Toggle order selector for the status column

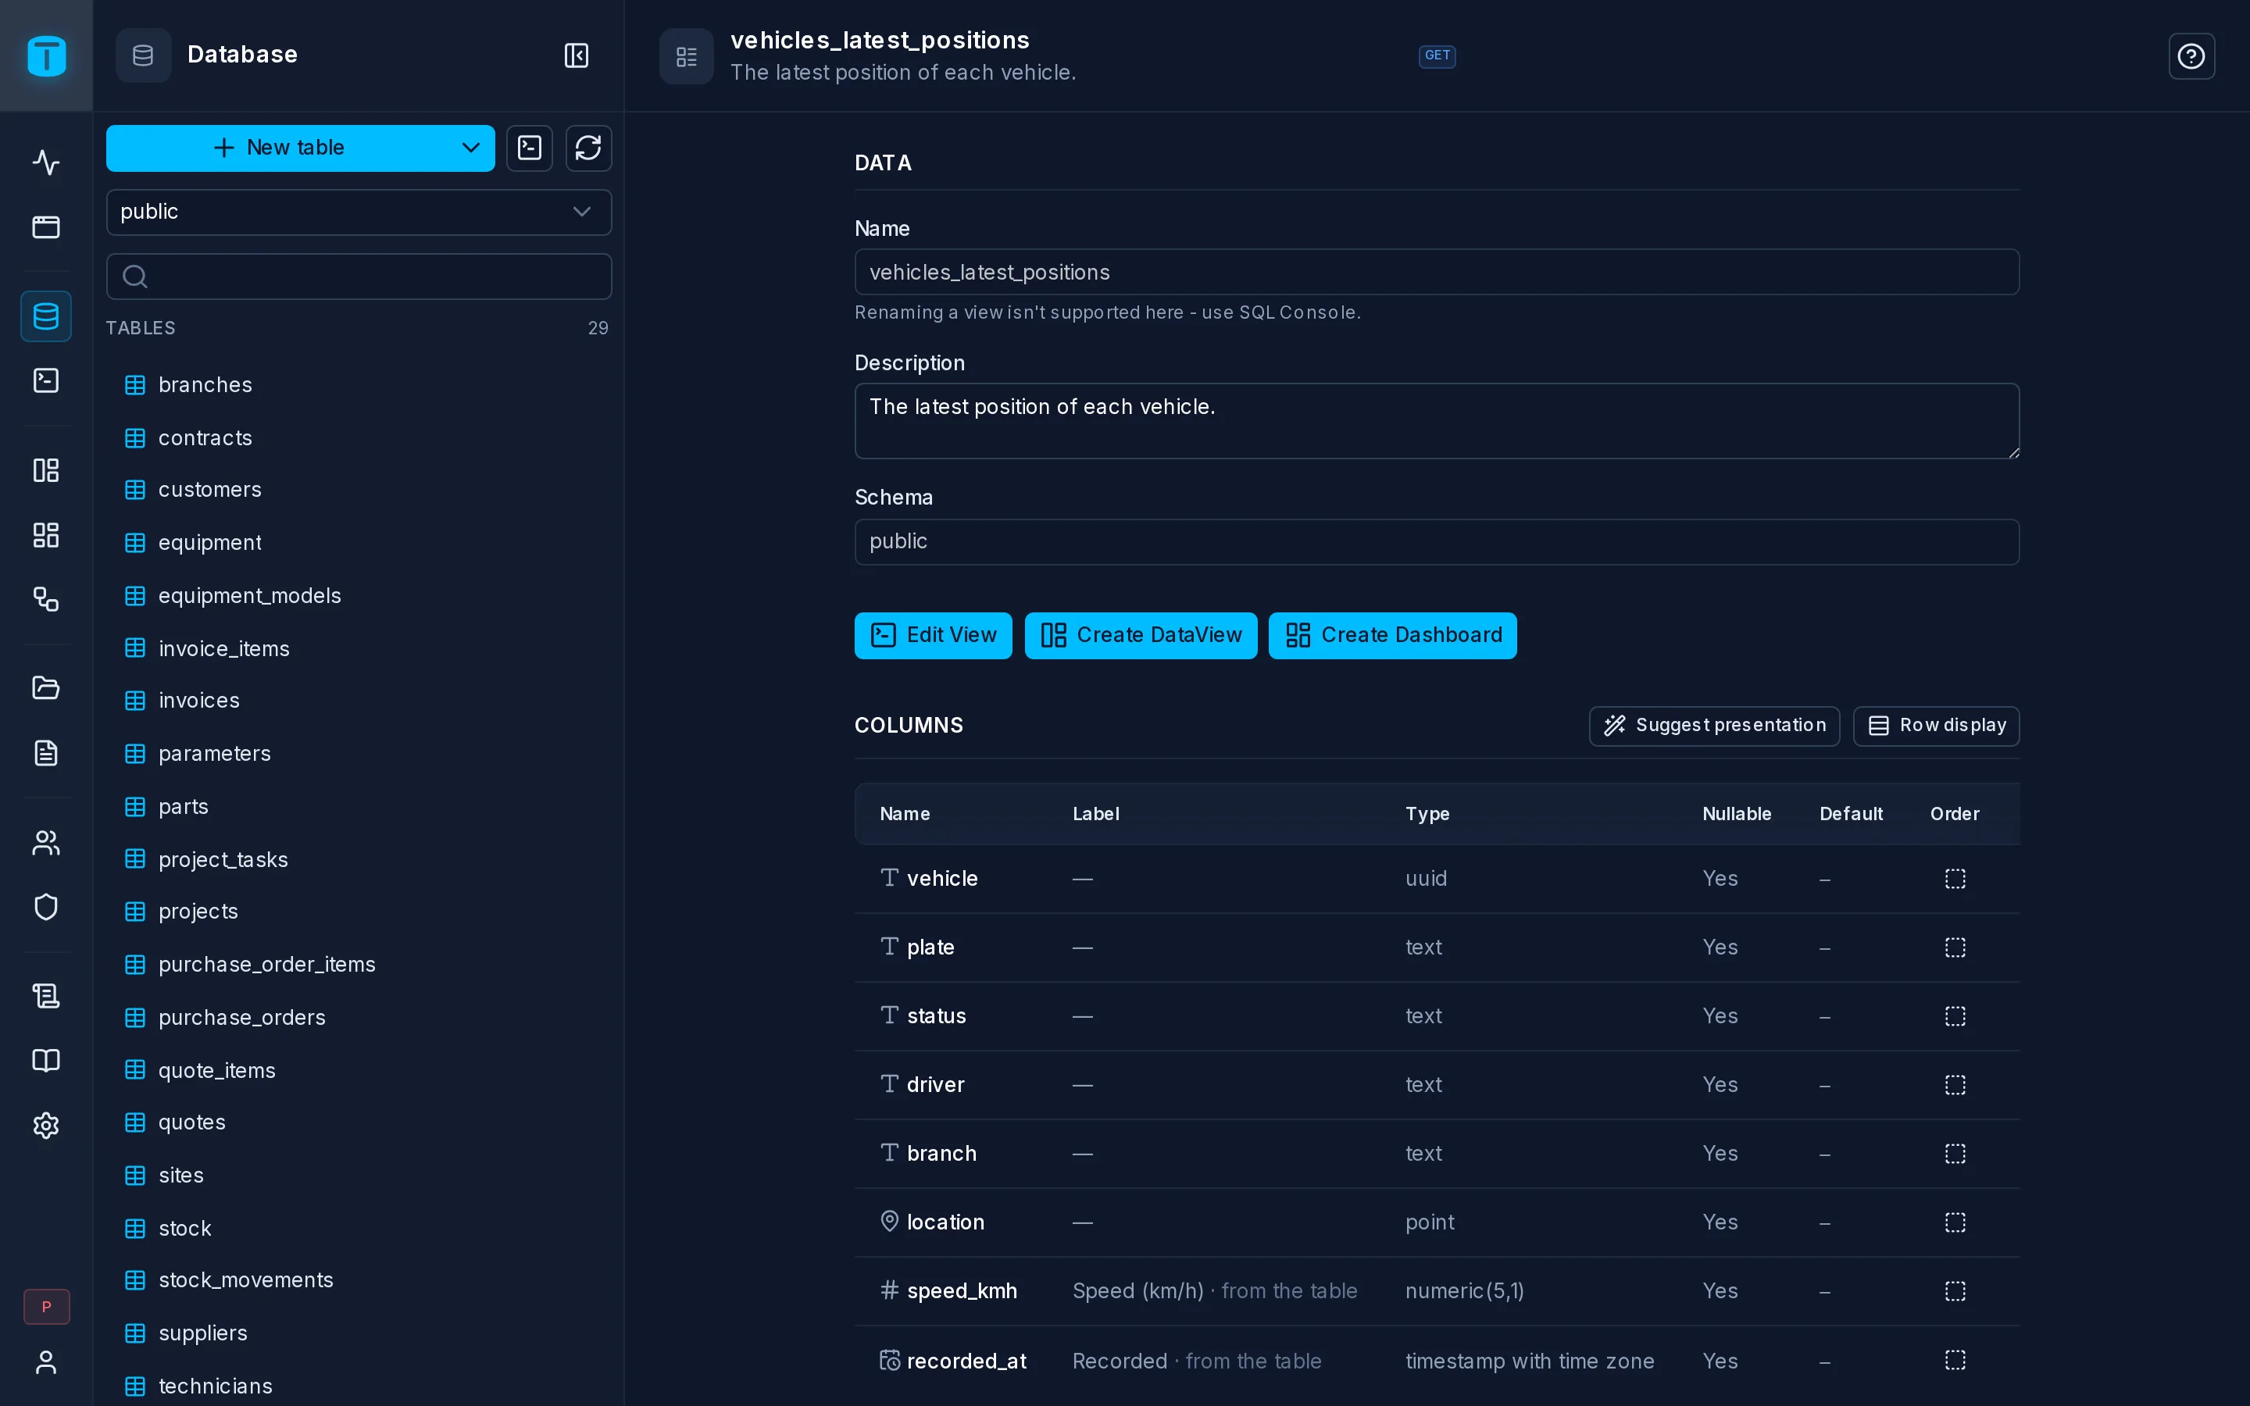pos(1955,1016)
